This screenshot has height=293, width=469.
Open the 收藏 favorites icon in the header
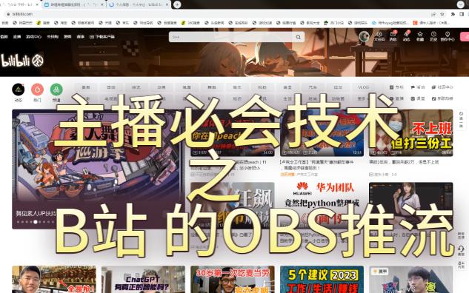(420, 36)
